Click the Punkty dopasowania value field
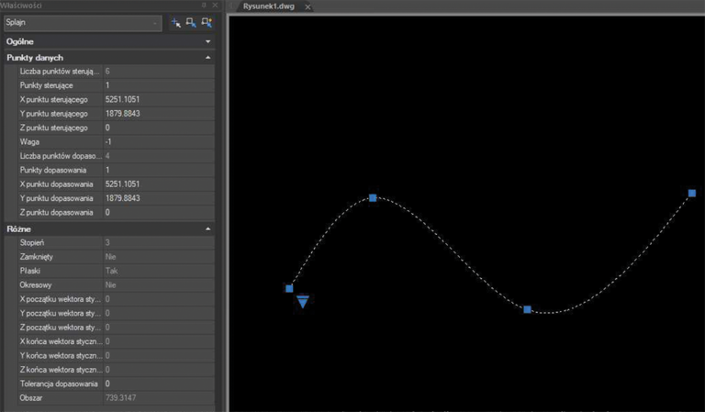 coord(156,170)
